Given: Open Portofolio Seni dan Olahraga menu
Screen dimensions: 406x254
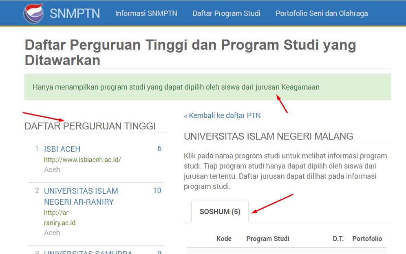Looking at the screenshot, I should point(322,13).
